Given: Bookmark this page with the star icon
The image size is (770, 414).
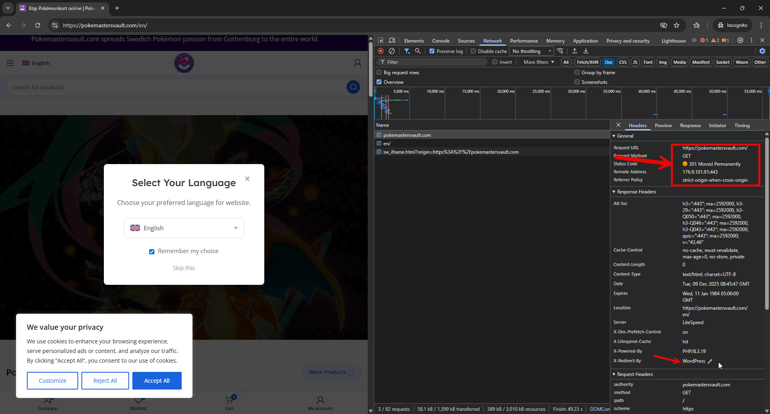Looking at the screenshot, I should [677, 25].
